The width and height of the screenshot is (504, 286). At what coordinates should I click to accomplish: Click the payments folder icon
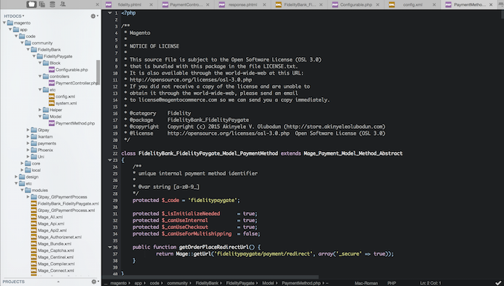[34, 143]
